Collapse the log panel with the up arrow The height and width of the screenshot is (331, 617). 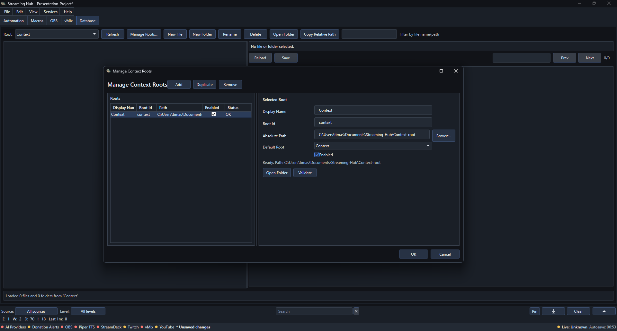coord(604,311)
